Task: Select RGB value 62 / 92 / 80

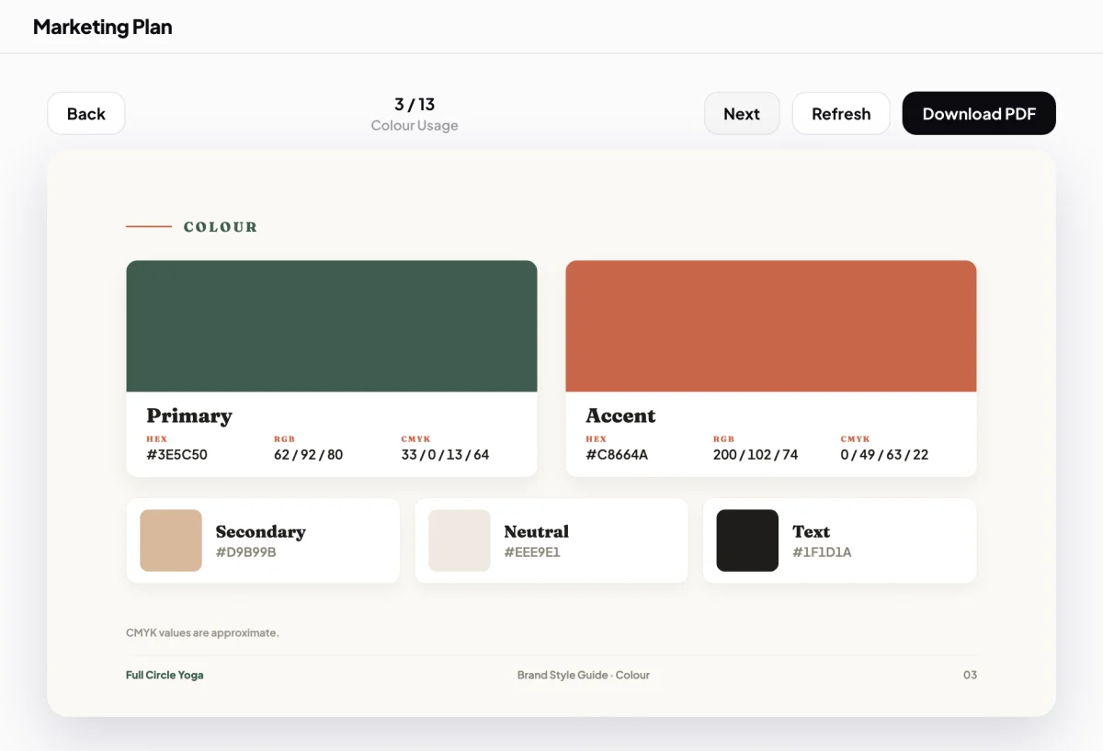Action: [x=308, y=454]
